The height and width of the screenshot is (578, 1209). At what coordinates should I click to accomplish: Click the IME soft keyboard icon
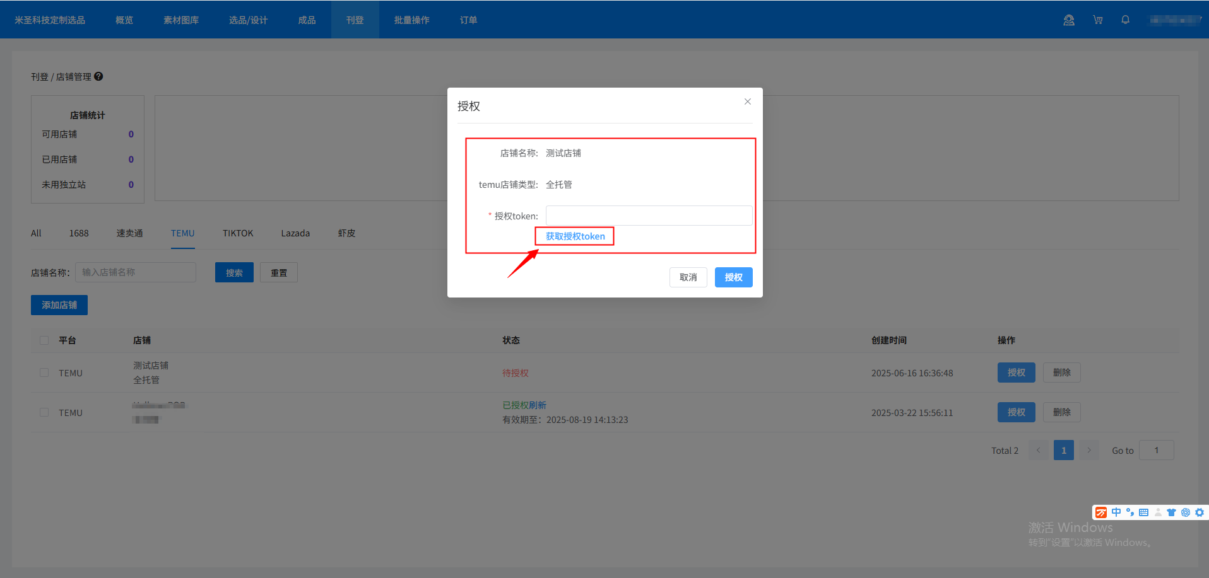click(x=1143, y=512)
